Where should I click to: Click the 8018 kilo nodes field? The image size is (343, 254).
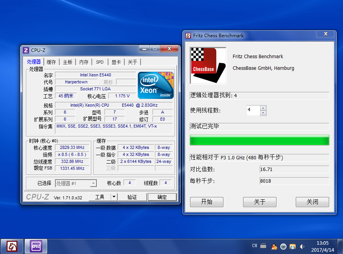[294, 181]
